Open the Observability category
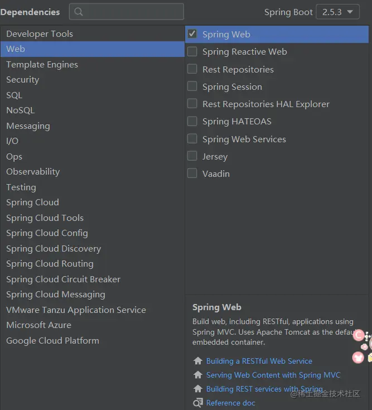Image resolution: width=372 pixels, height=410 pixels. coord(92,172)
